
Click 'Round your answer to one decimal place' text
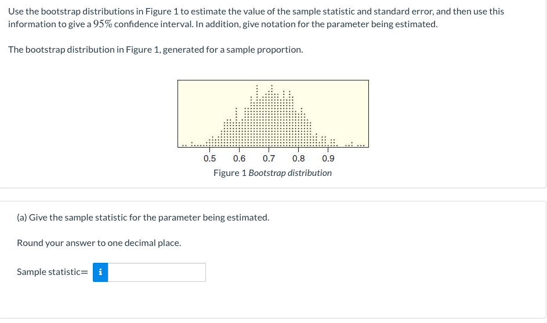(x=99, y=243)
